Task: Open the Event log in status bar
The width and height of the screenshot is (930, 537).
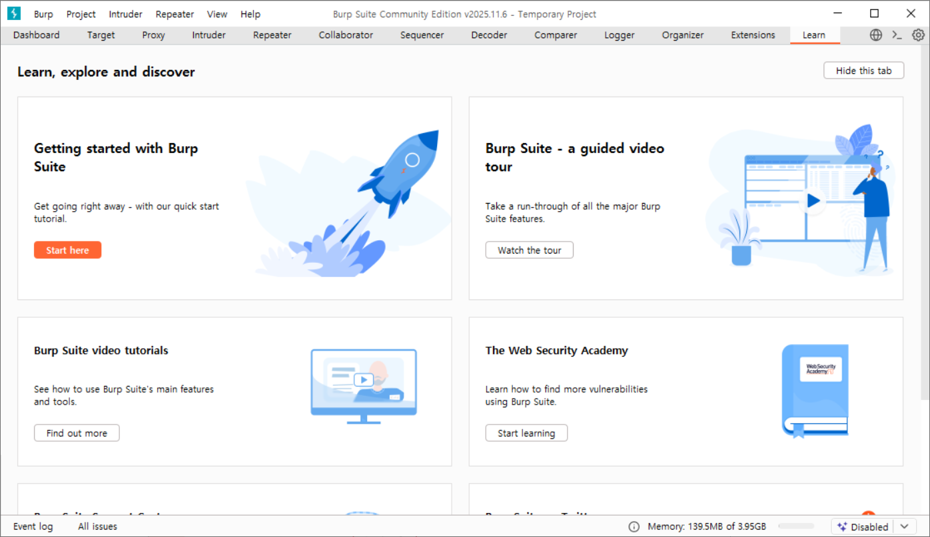Action: click(x=33, y=526)
